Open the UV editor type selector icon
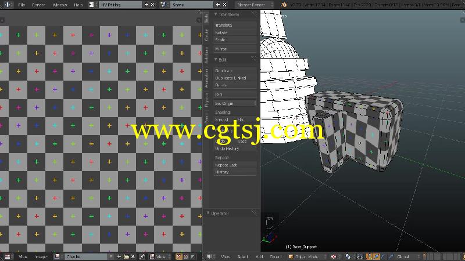Viewport: 465px width, 261px height. tap(8, 256)
